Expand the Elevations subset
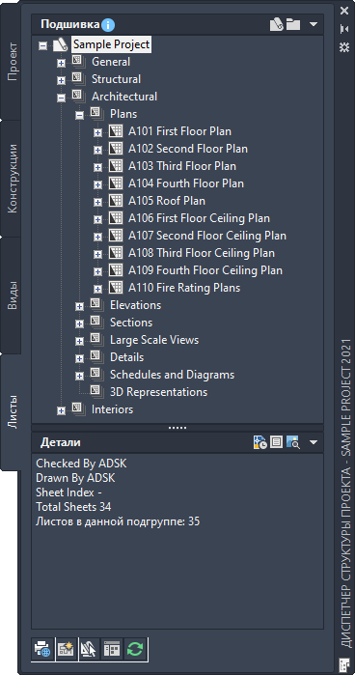The image size is (355, 675). pos(80,306)
